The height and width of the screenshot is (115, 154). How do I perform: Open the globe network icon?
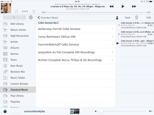tap(31, 18)
